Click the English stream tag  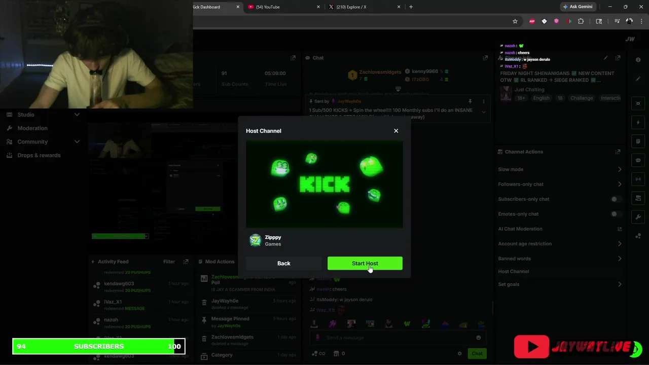coord(541,98)
